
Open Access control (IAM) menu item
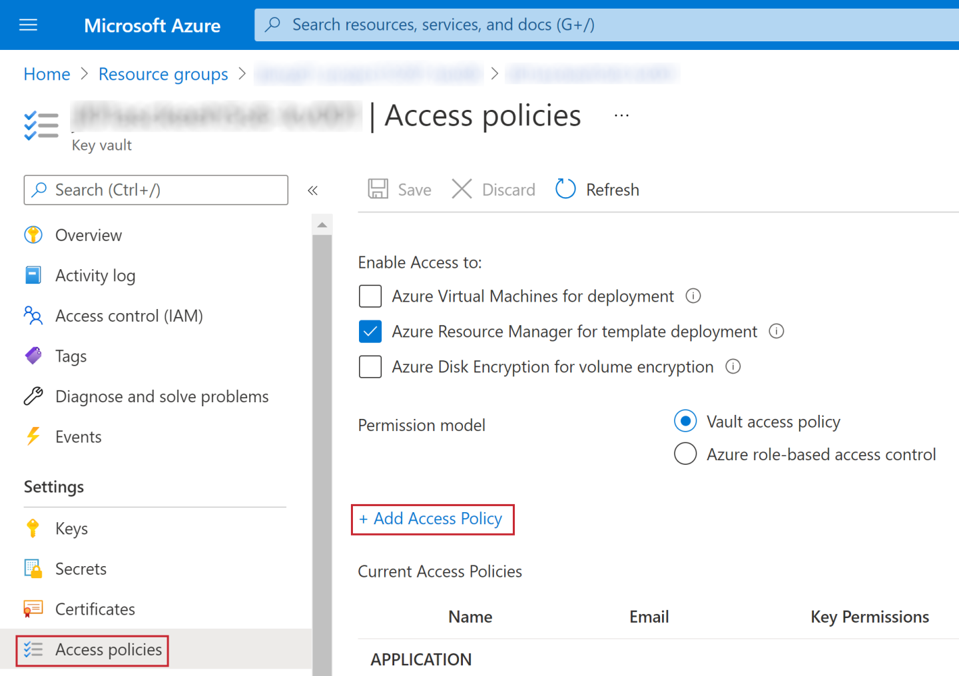click(x=129, y=316)
